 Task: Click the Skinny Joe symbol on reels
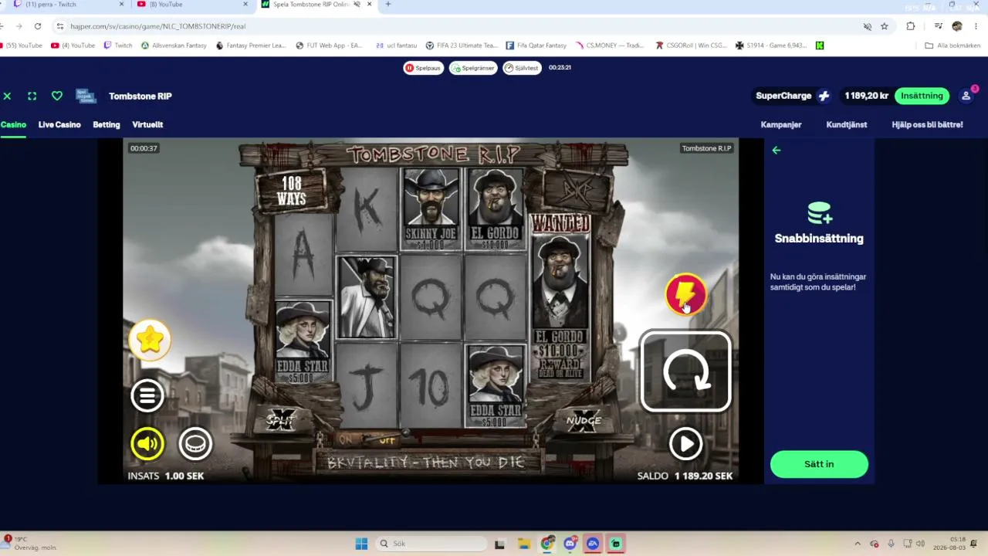[x=431, y=208]
